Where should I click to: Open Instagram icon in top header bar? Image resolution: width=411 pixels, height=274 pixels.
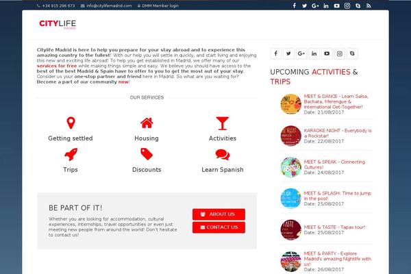347,5
